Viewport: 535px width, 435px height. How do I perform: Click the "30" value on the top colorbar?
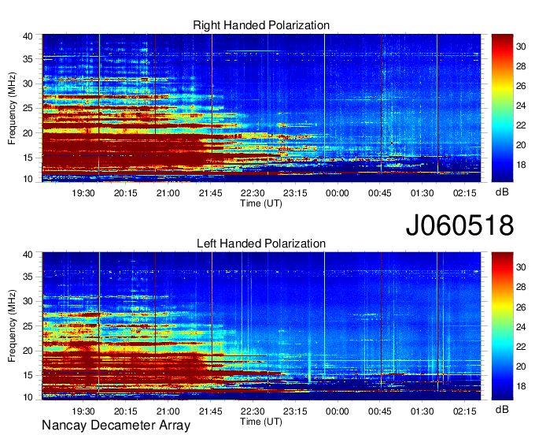click(x=521, y=46)
